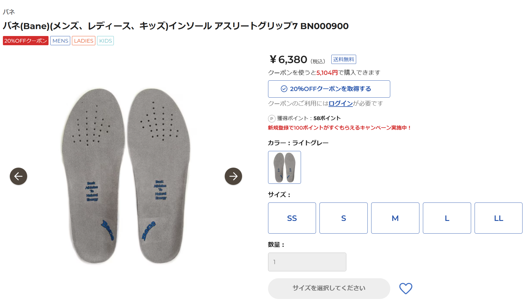Click the red 20%OFFクーポン badge
This screenshot has width=526, height=301.
(26, 41)
